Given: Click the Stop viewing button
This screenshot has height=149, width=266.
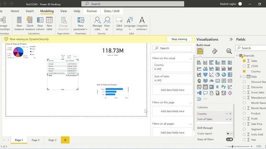Looking at the screenshot, I should point(179,39).
